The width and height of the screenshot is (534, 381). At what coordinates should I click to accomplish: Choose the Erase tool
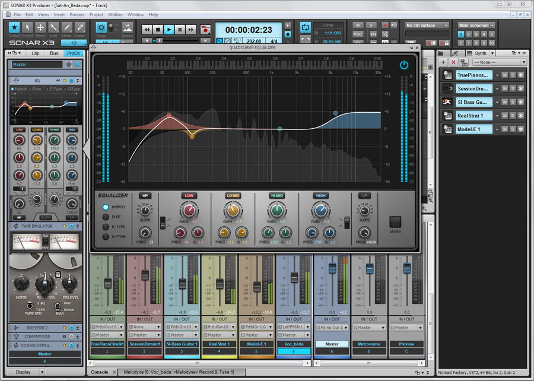click(x=80, y=27)
